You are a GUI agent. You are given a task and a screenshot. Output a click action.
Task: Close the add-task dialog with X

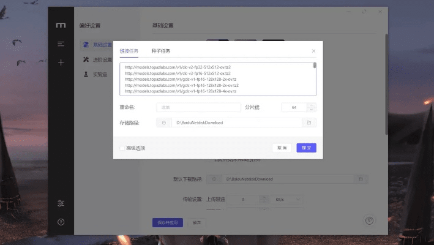click(x=313, y=51)
